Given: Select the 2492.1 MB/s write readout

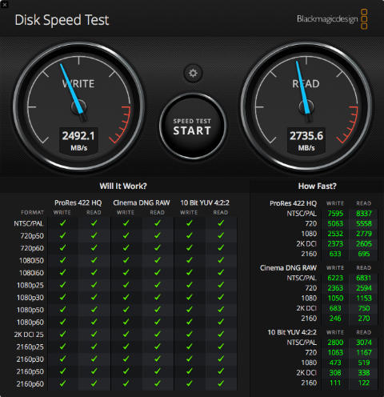Looking at the screenshot, I should tap(78, 140).
